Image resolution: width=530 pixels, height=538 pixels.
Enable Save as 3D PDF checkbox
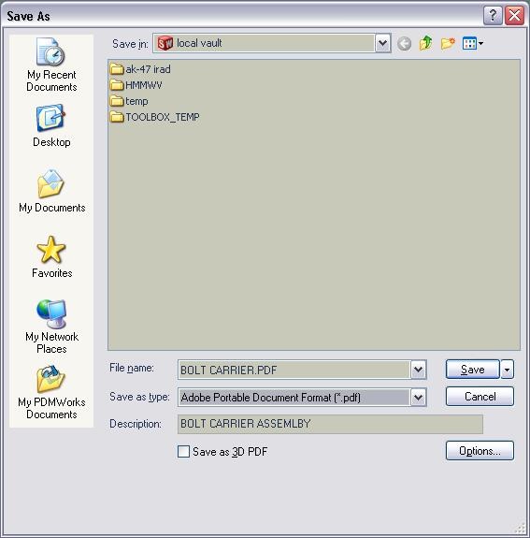tap(183, 451)
